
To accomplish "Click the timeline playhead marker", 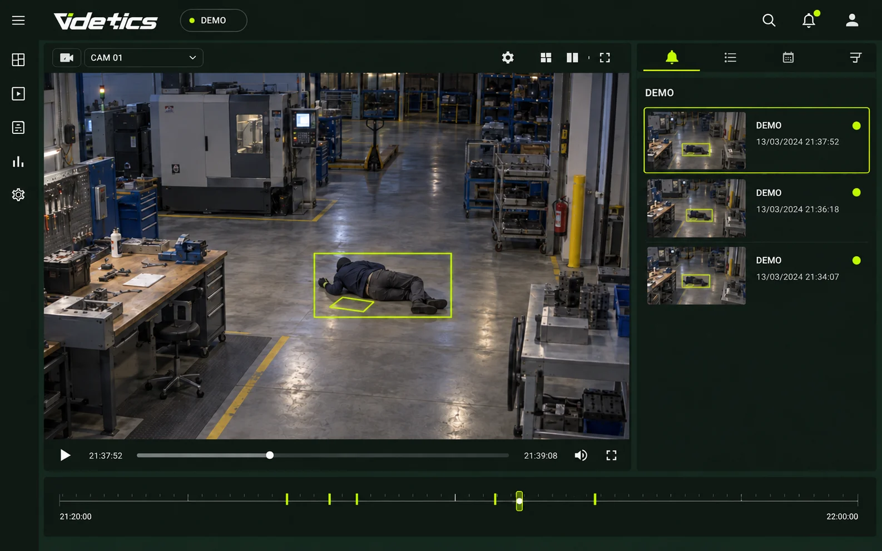I will (519, 501).
